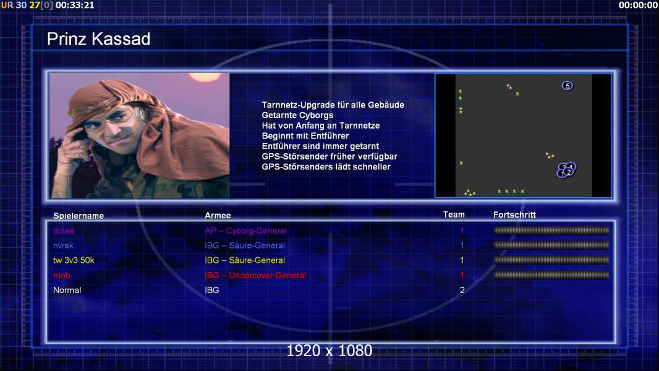Click the tw 3v3 50k progress bar

click(551, 260)
